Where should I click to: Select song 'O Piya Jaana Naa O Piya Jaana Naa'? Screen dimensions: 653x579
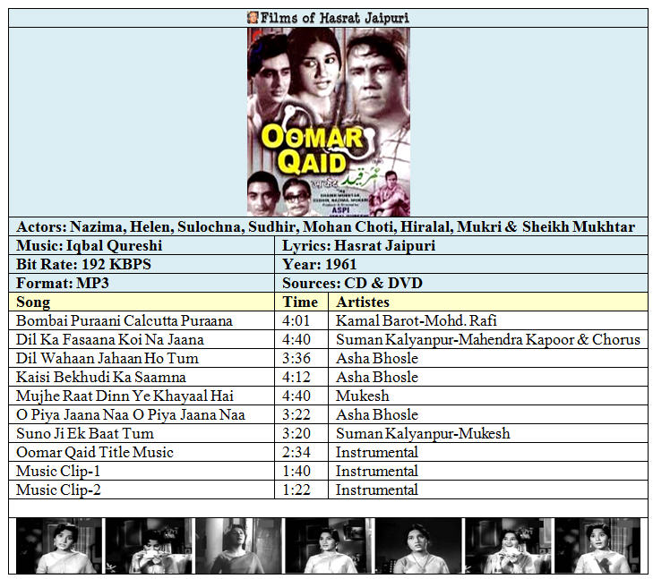[131, 414]
